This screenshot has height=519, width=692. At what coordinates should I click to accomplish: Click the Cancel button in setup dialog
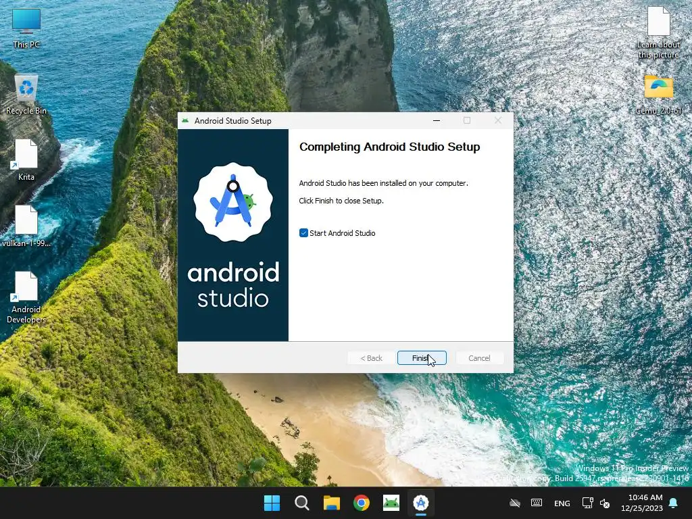pos(479,358)
